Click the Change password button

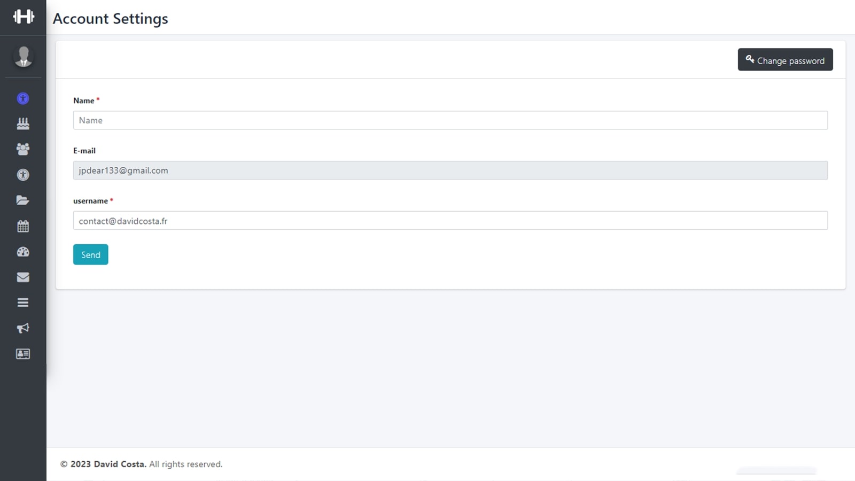tap(785, 60)
